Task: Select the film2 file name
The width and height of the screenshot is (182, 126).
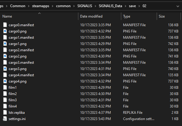Action: tap(13, 94)
